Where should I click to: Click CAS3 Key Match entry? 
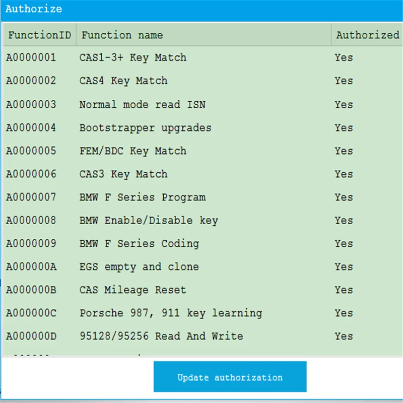click(123, 174)
